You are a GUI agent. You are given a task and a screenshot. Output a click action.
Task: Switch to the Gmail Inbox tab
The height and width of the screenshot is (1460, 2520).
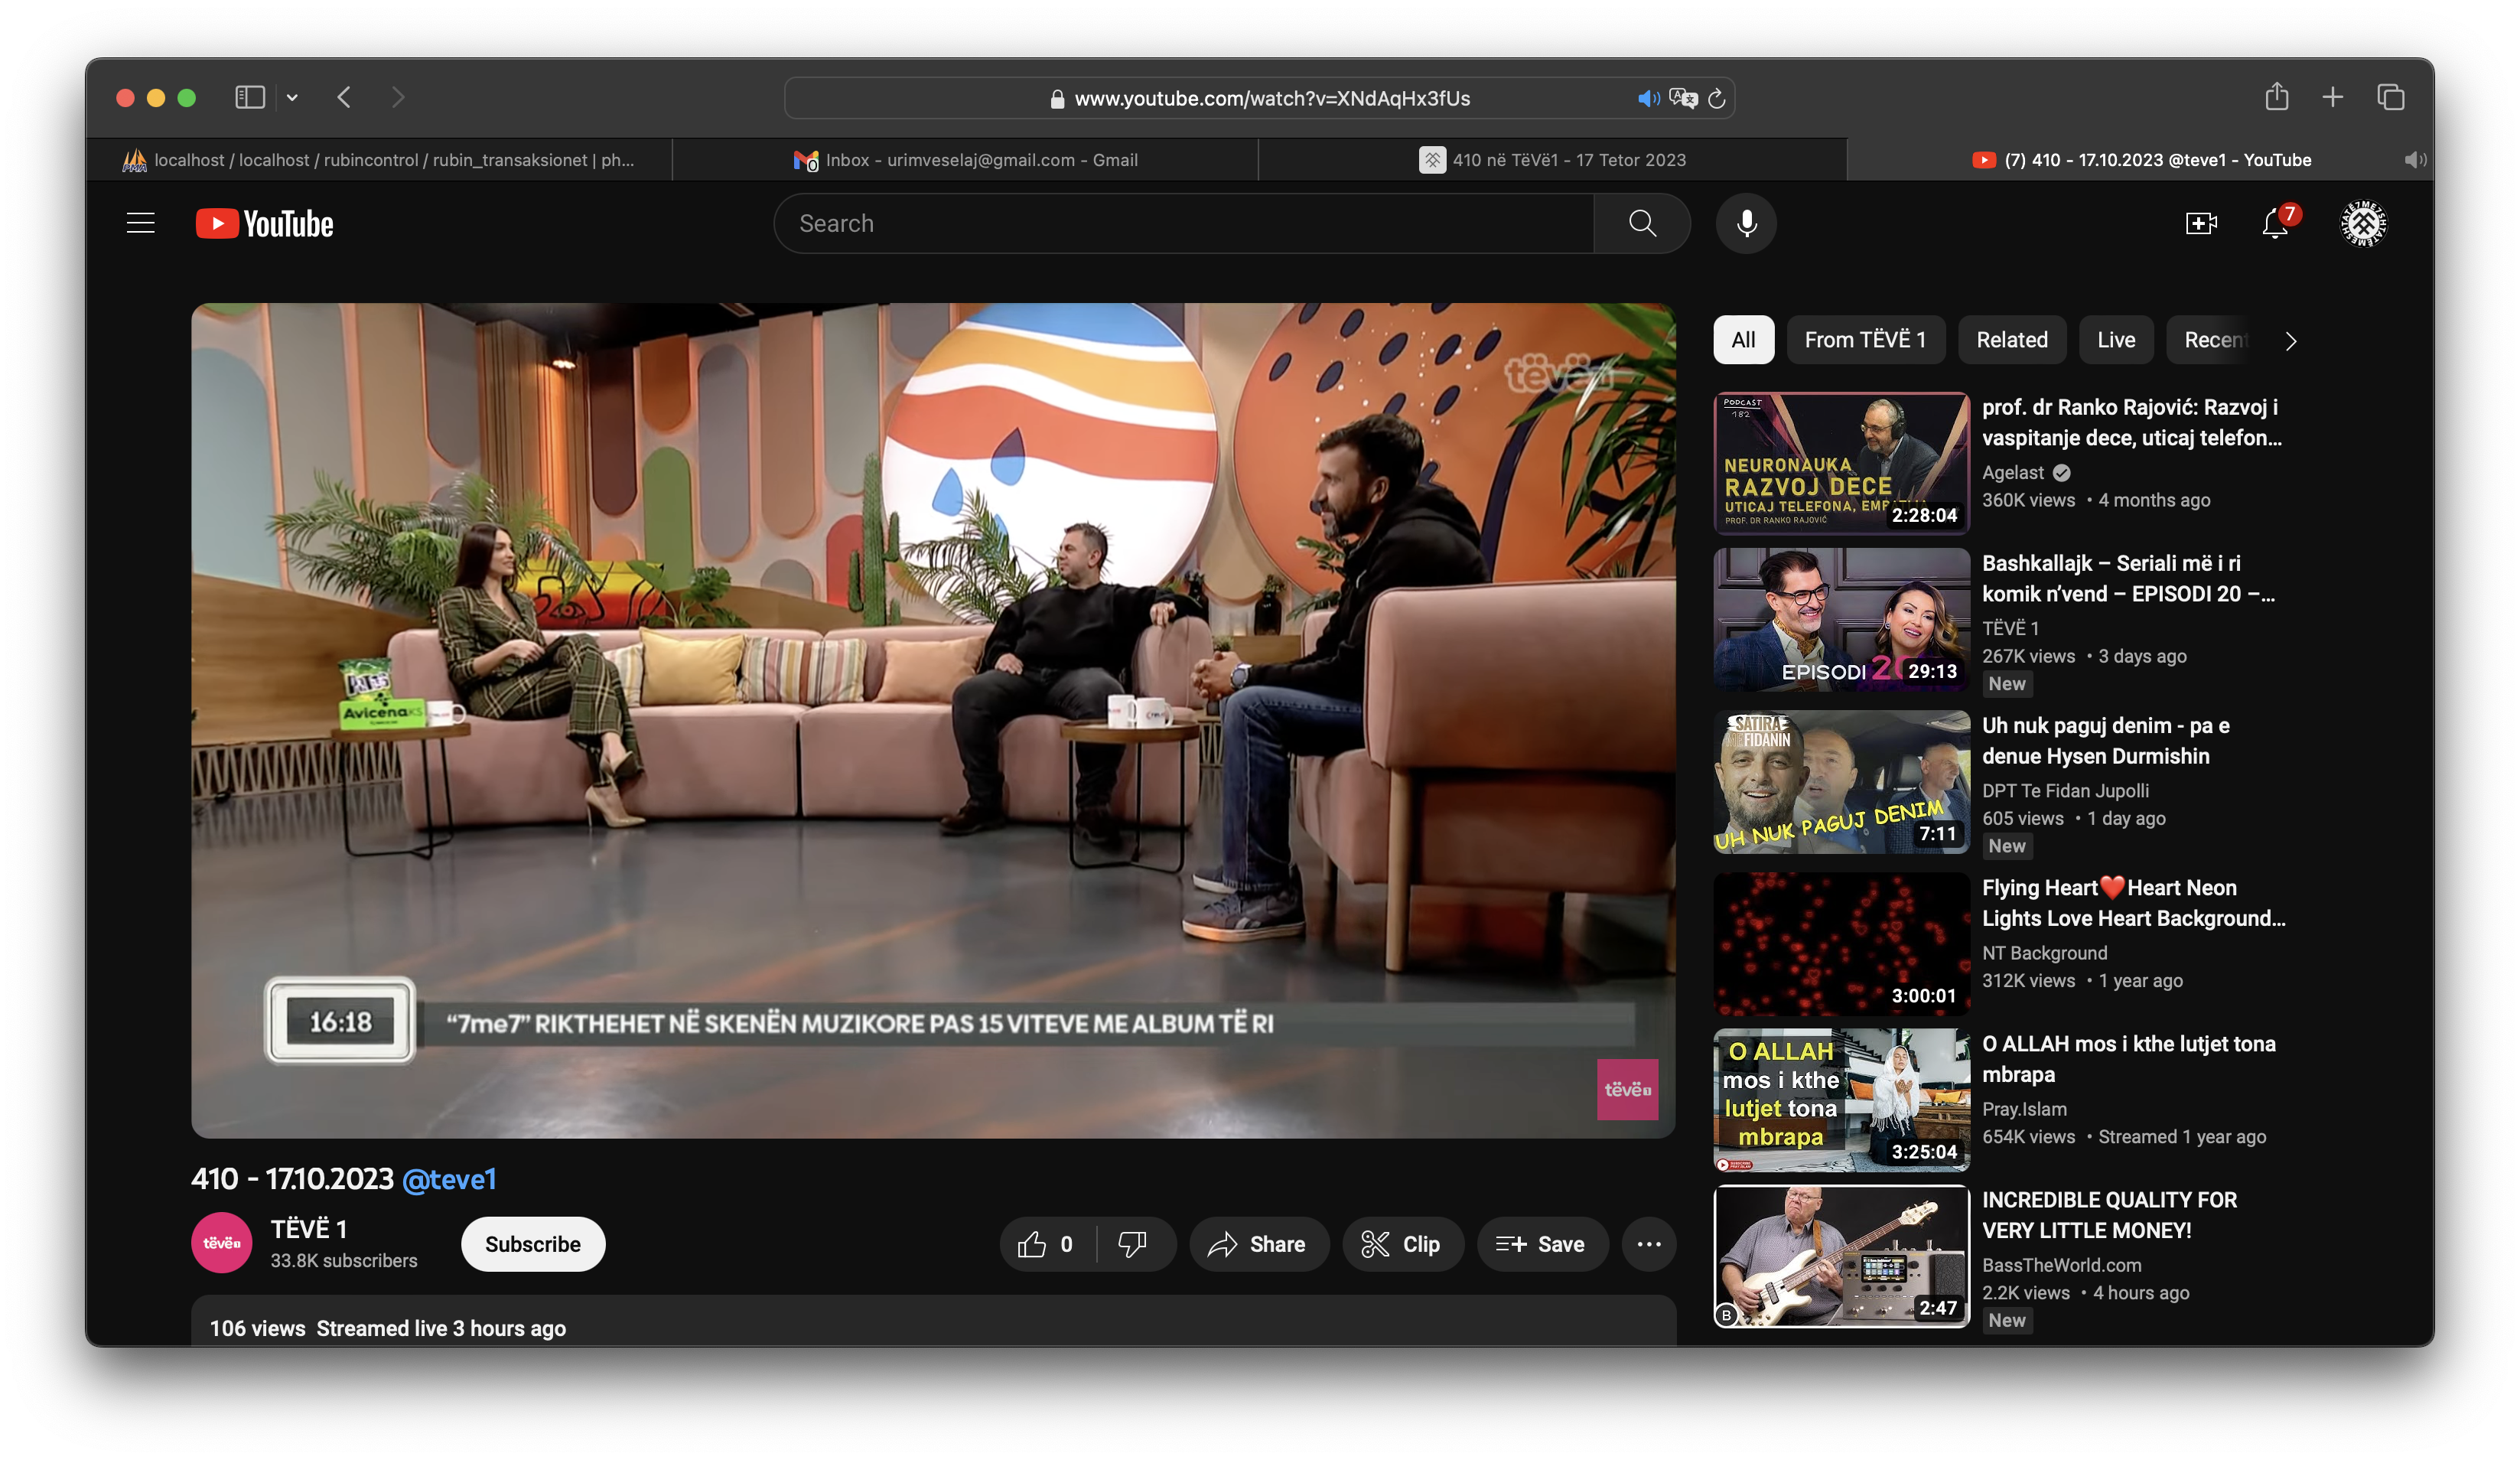[x=965, y=160]
